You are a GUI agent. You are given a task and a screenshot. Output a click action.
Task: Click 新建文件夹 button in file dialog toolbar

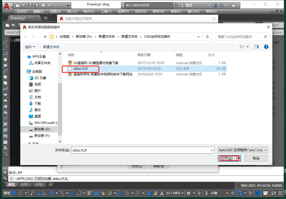click(x=51, y=47)
